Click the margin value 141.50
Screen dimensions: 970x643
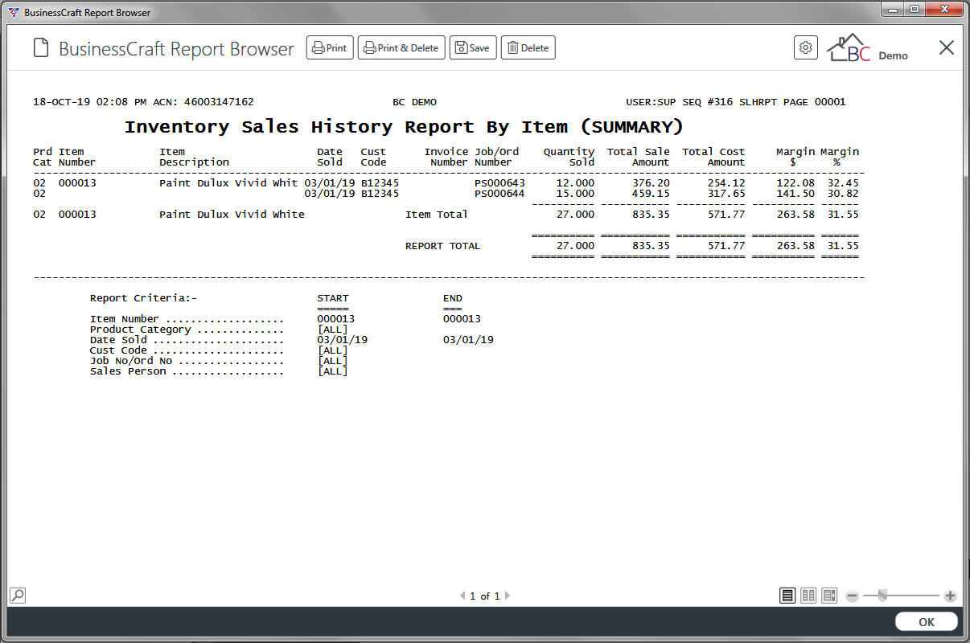(x=795, y=194)
